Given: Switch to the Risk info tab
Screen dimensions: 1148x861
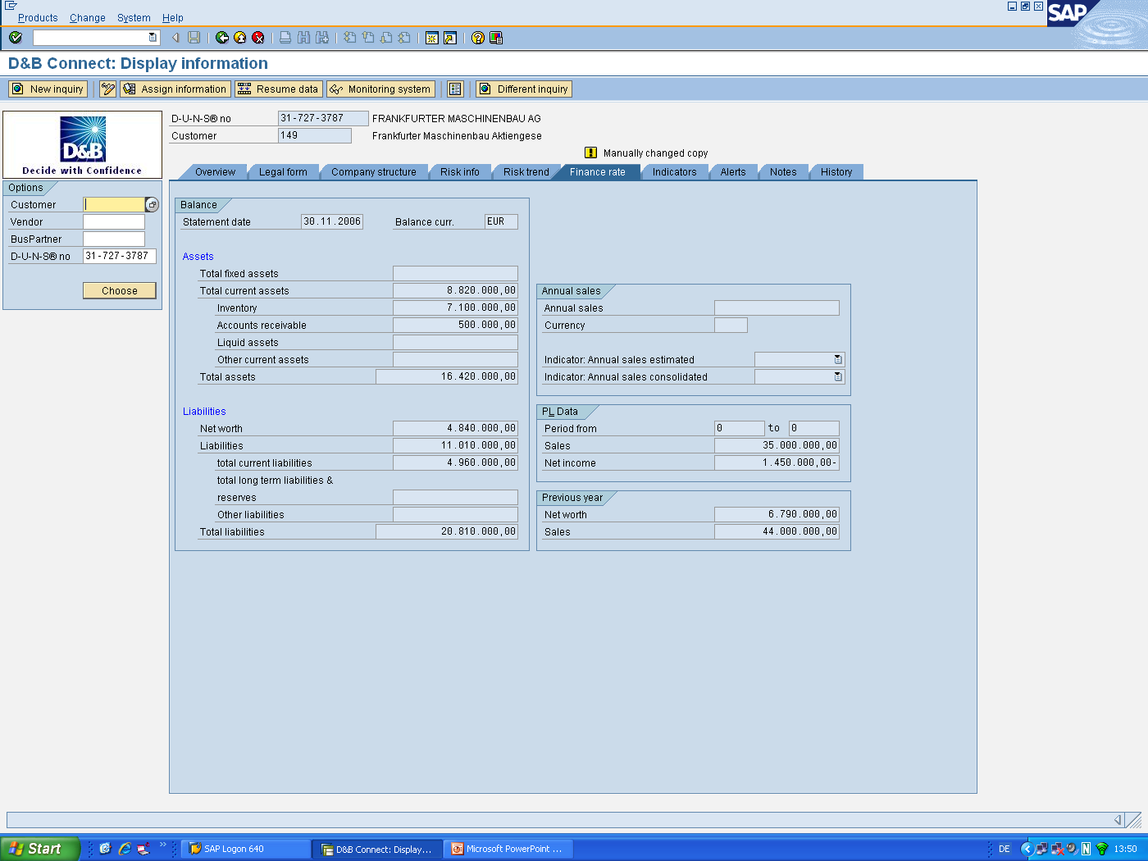Looking at the screenshot, I should point(460,172).
